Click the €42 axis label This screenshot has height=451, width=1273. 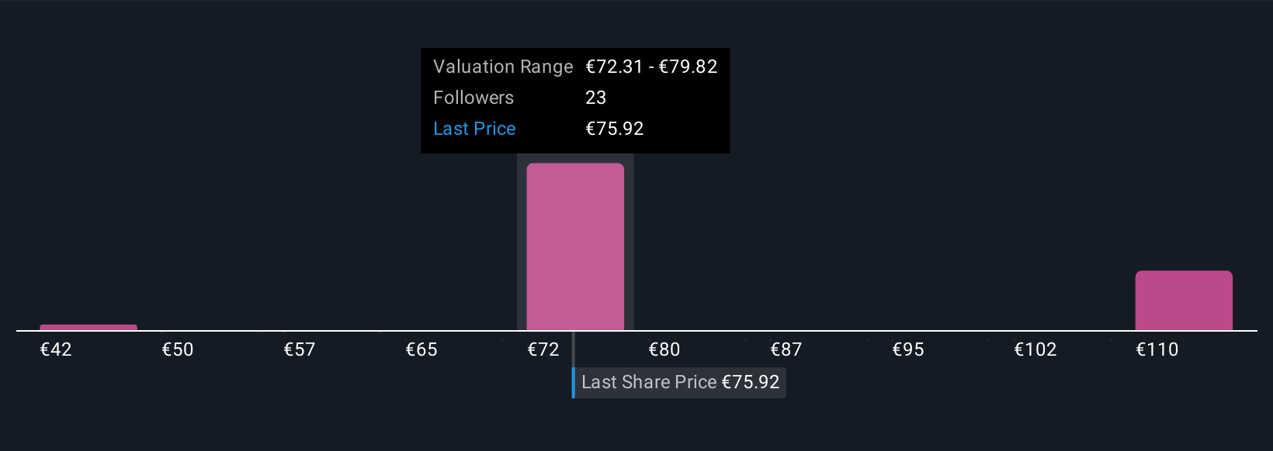point(56,349)
